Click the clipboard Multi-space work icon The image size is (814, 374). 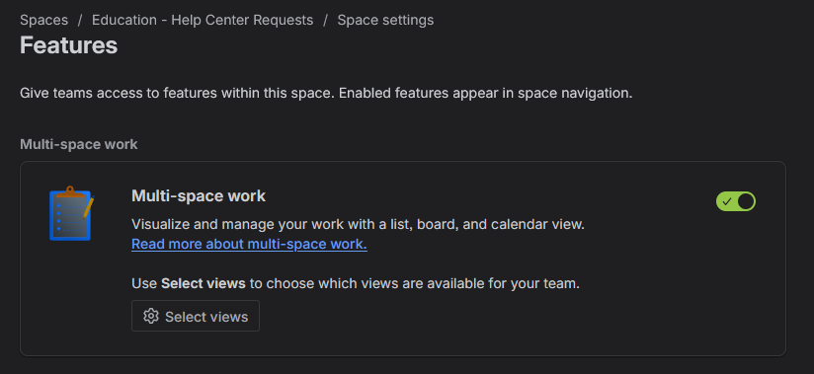click(71, 213)
